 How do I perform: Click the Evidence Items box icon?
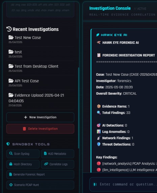point(99,106)
